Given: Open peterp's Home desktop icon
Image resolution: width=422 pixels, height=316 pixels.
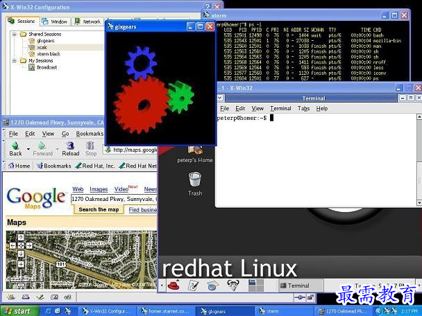Looking at the screenshot, I should pos(195,155).
